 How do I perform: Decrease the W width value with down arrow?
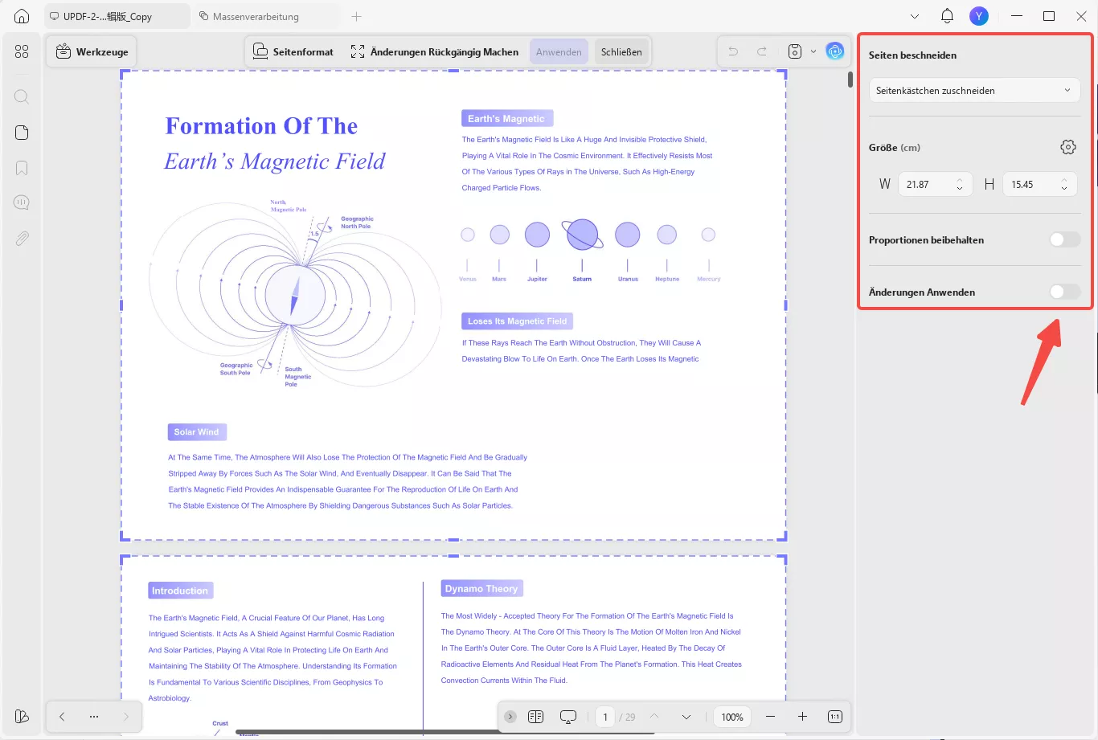tap(960, 189)
